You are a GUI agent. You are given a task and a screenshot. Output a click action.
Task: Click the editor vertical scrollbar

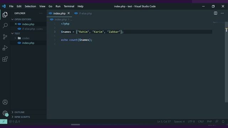[x=227, y=62]
